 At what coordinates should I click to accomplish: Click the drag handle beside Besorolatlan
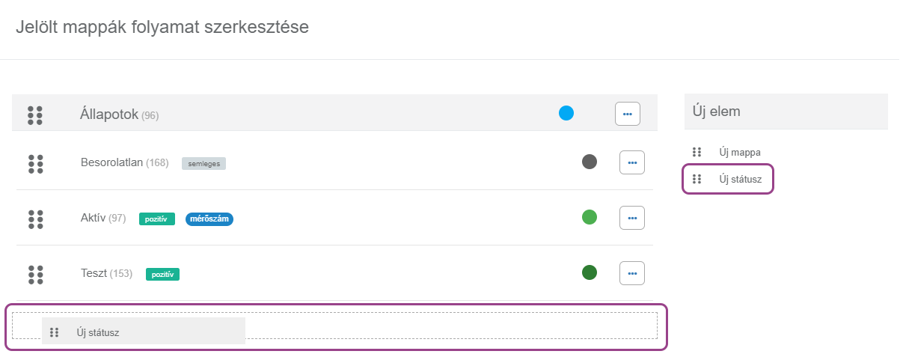point(35,164)
